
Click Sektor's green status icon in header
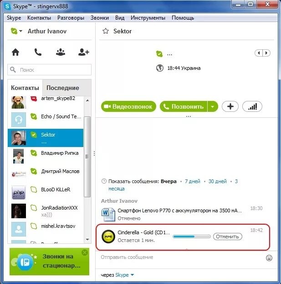(x=159, y=54)
